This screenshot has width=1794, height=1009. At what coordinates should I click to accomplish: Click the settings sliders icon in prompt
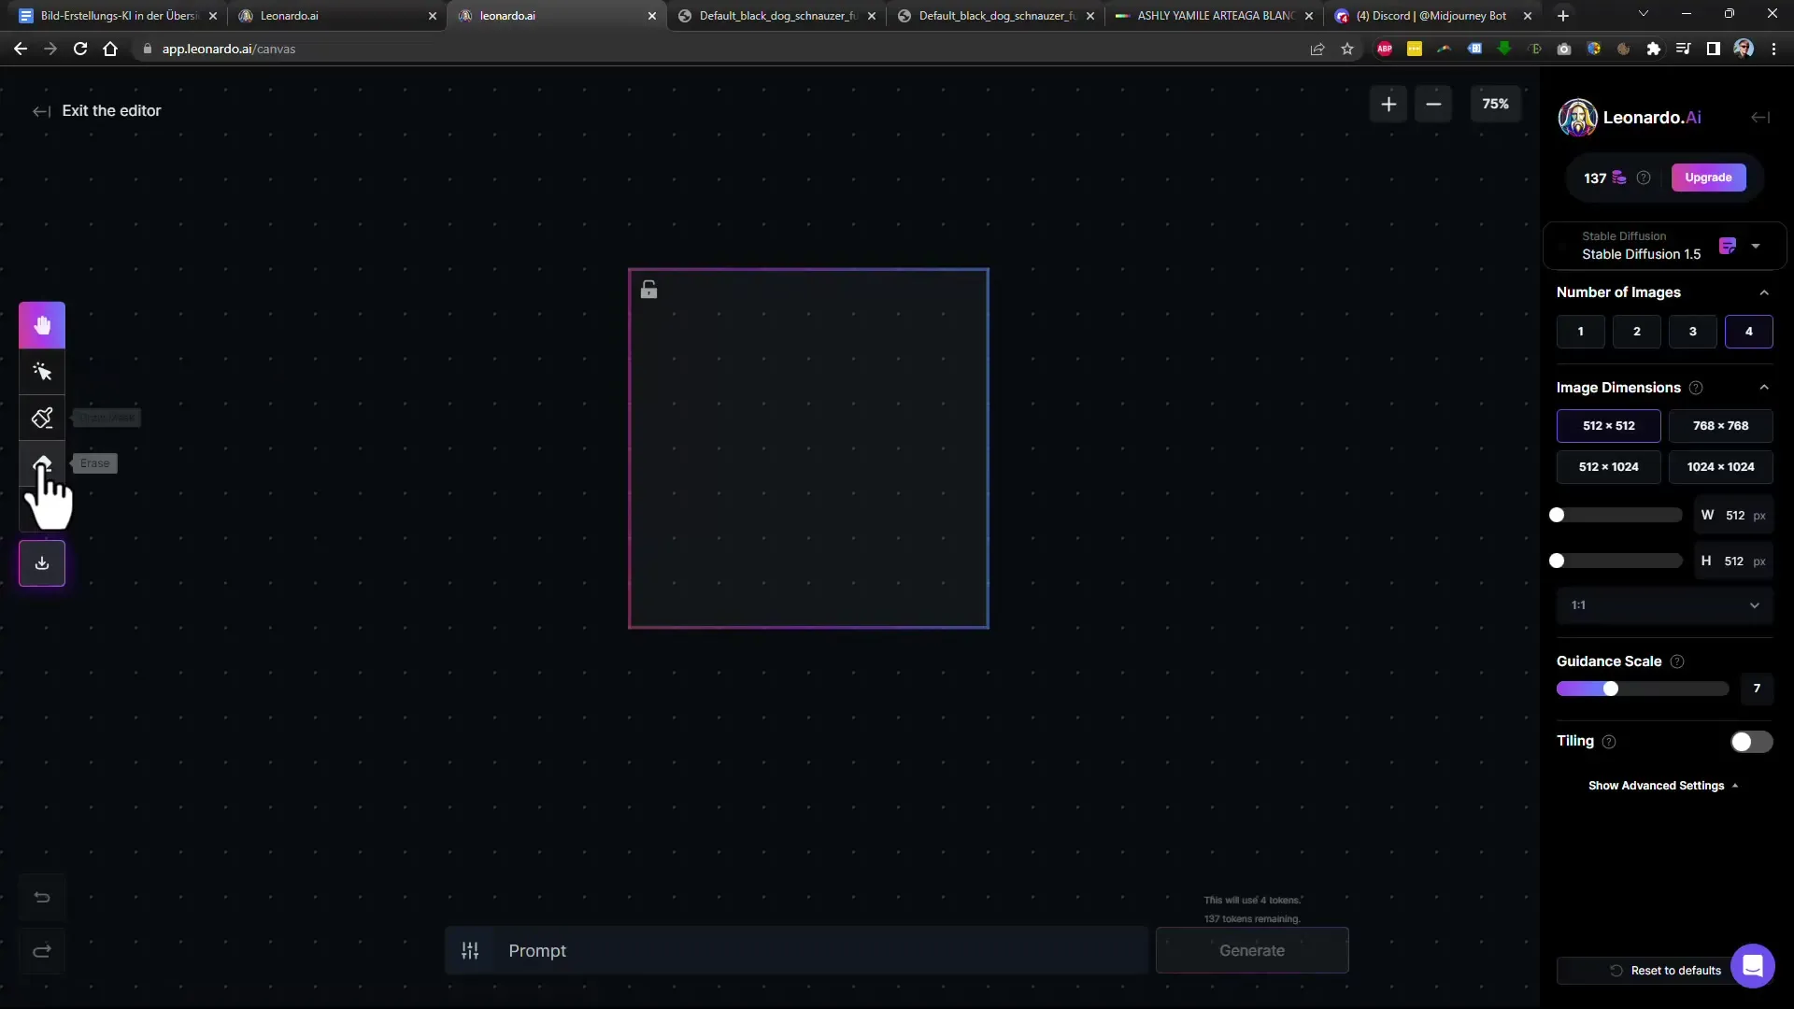click(x=469, y=950)
